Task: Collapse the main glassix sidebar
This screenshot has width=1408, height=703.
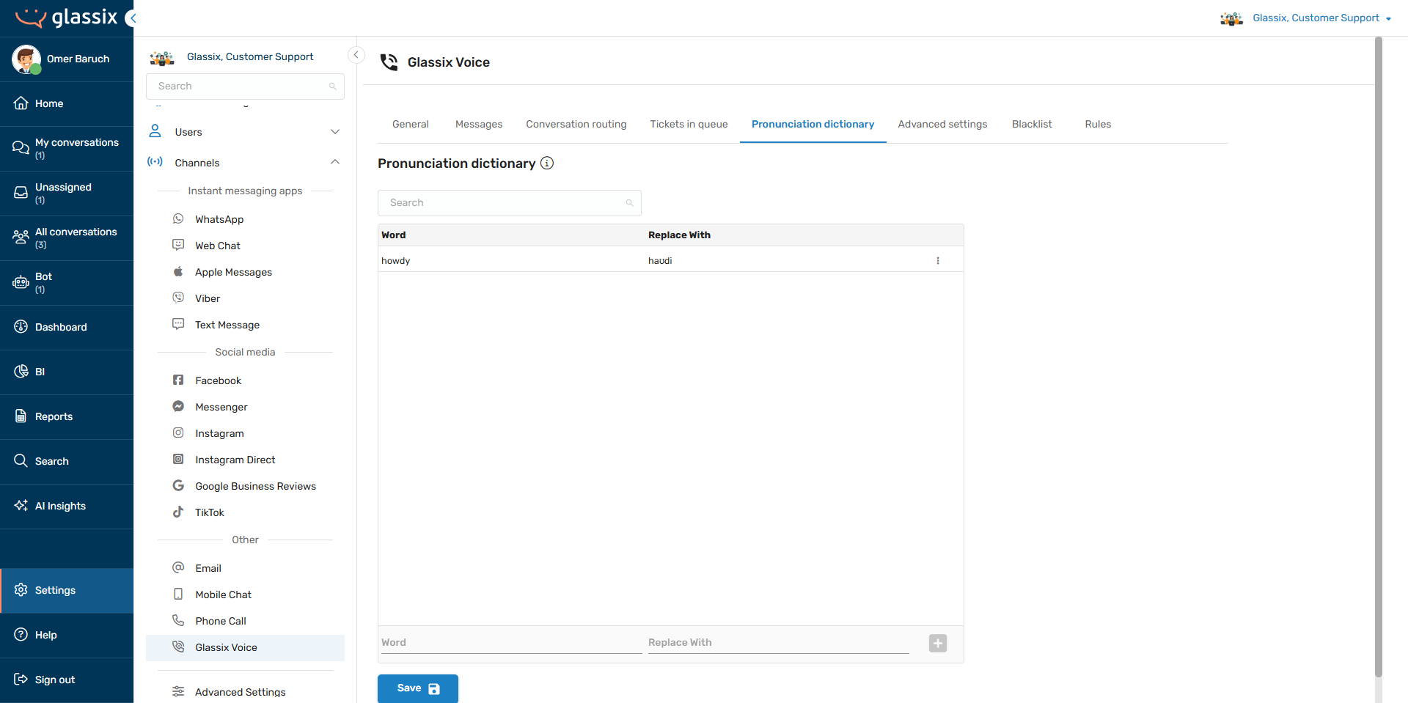Action: click(x=133, y=18)
